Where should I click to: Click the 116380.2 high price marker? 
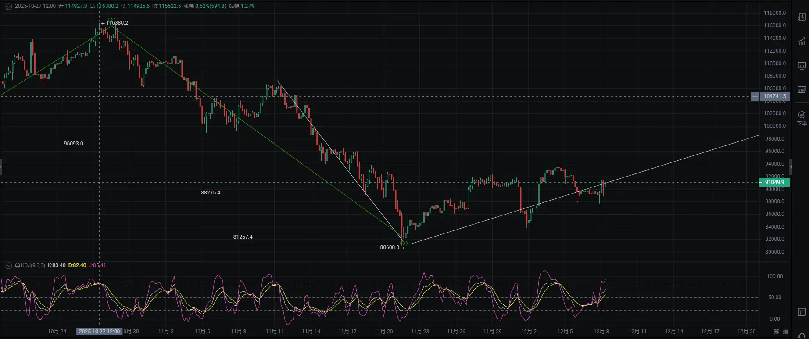[115, 23]
